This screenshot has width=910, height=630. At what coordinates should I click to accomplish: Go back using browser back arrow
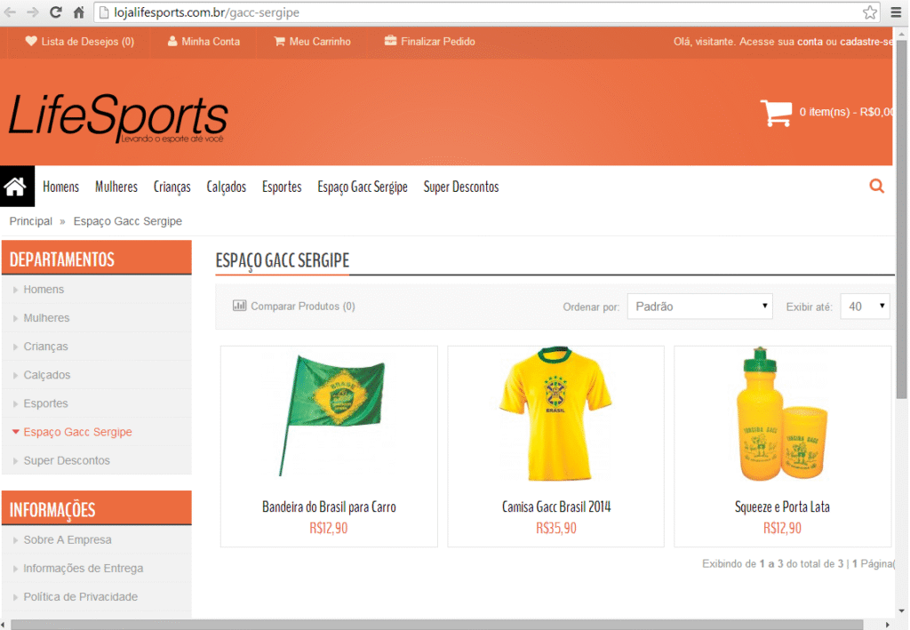(11, 12)
